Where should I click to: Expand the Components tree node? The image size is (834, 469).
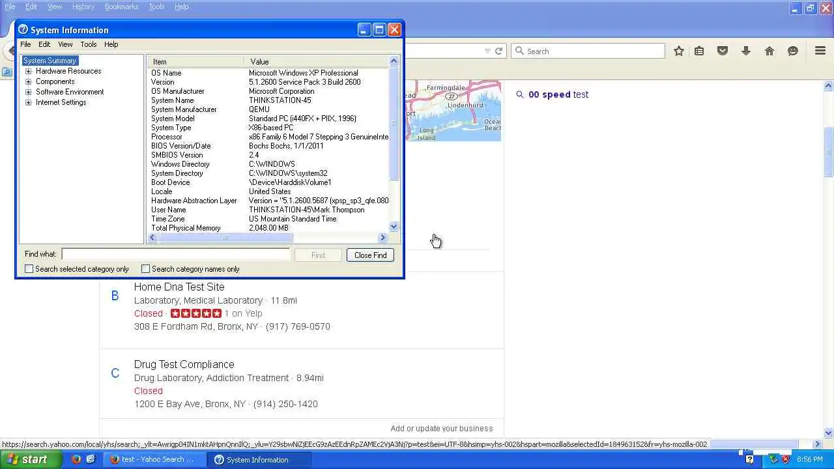28,81
